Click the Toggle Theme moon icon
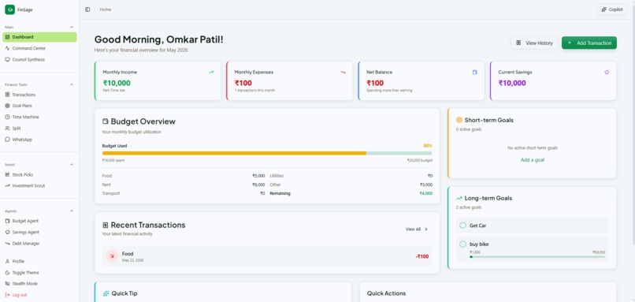The height and width of the screenshot is (302, 635). tap(7, 273)
